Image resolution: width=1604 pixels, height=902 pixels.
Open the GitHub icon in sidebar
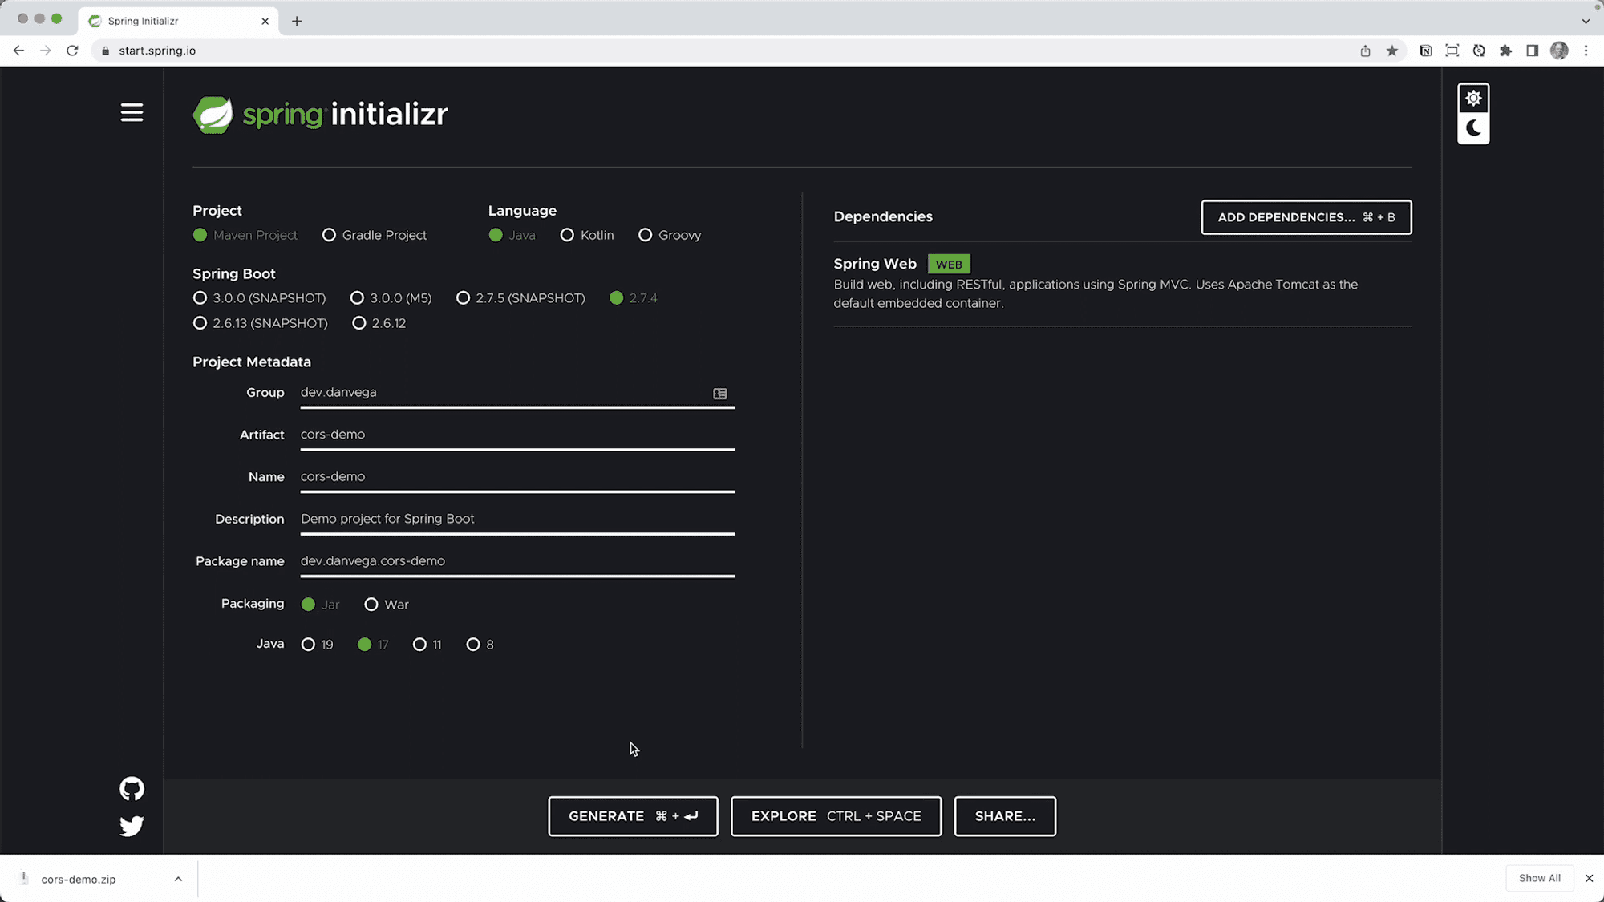131,788
